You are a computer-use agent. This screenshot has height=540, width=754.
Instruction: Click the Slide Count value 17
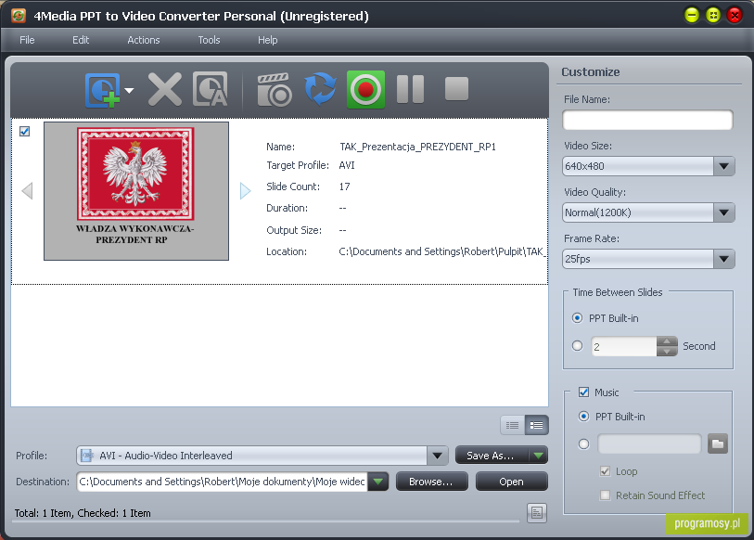coord(344,186)
